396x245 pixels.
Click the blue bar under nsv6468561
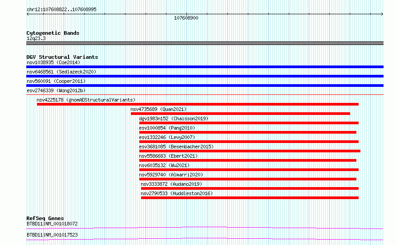205,76
